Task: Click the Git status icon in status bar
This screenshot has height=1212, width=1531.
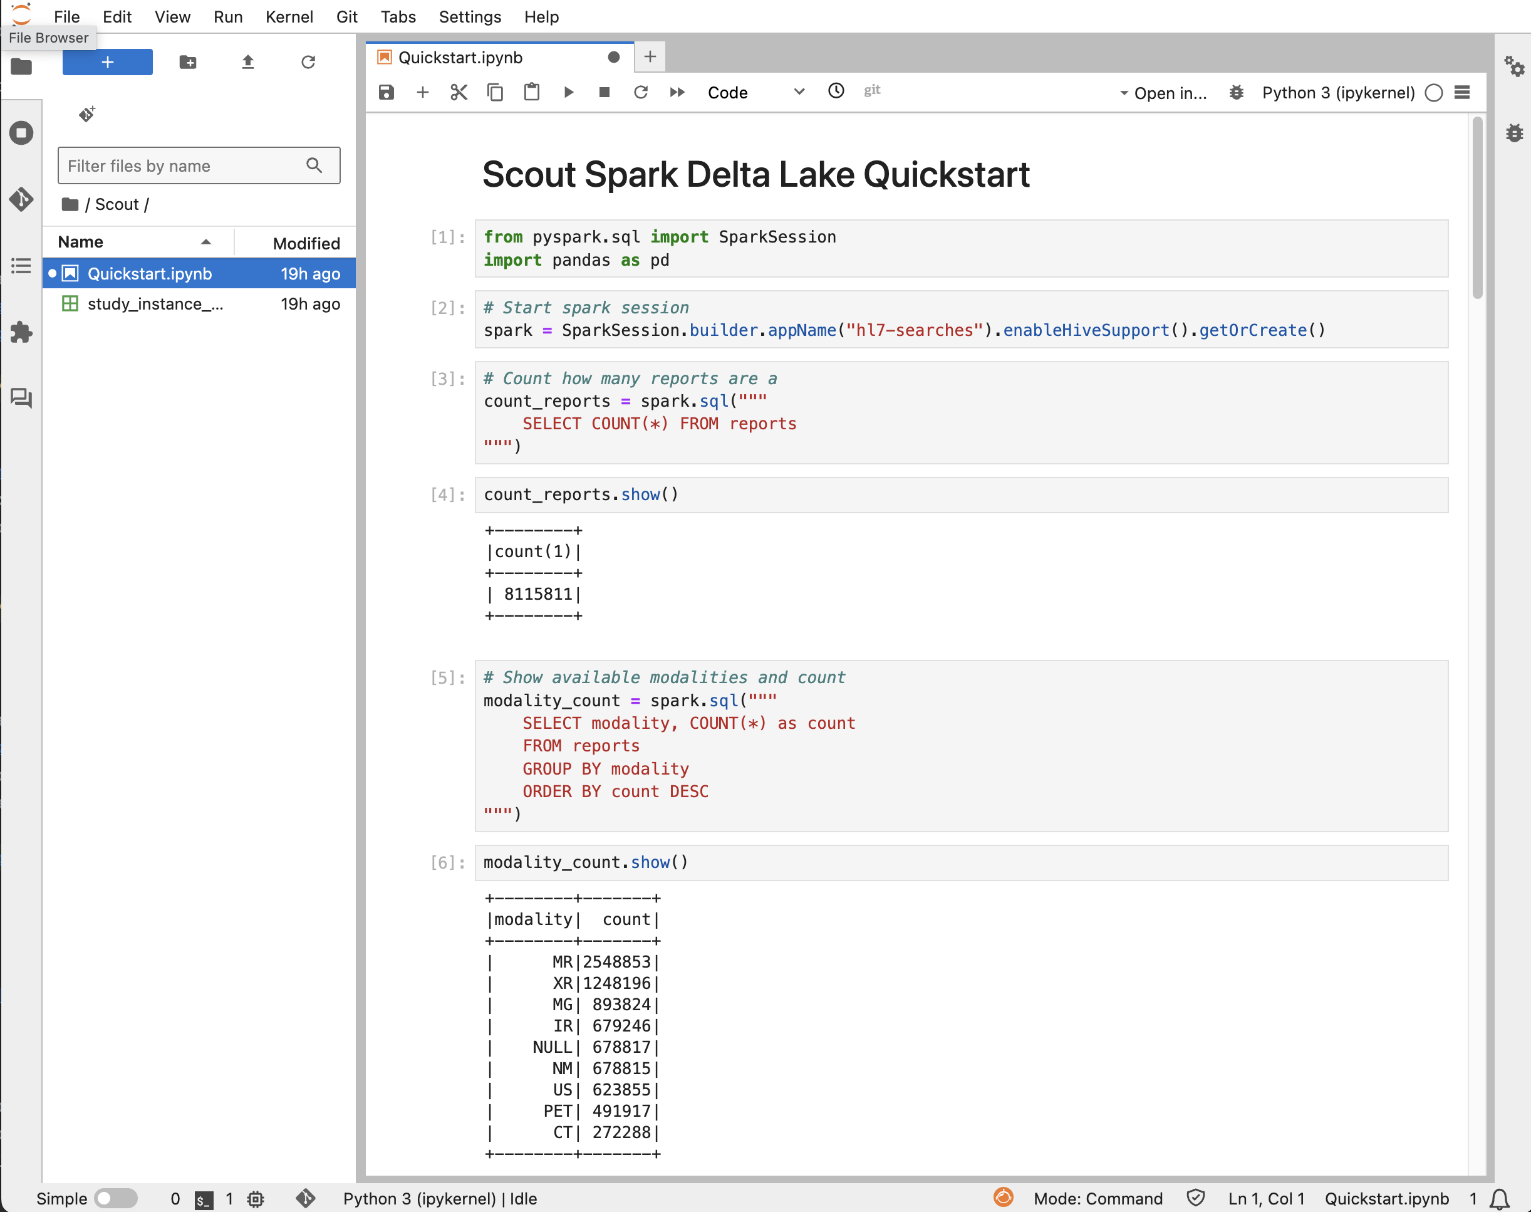Action: pyautogui.click(x=306, y=1198)
